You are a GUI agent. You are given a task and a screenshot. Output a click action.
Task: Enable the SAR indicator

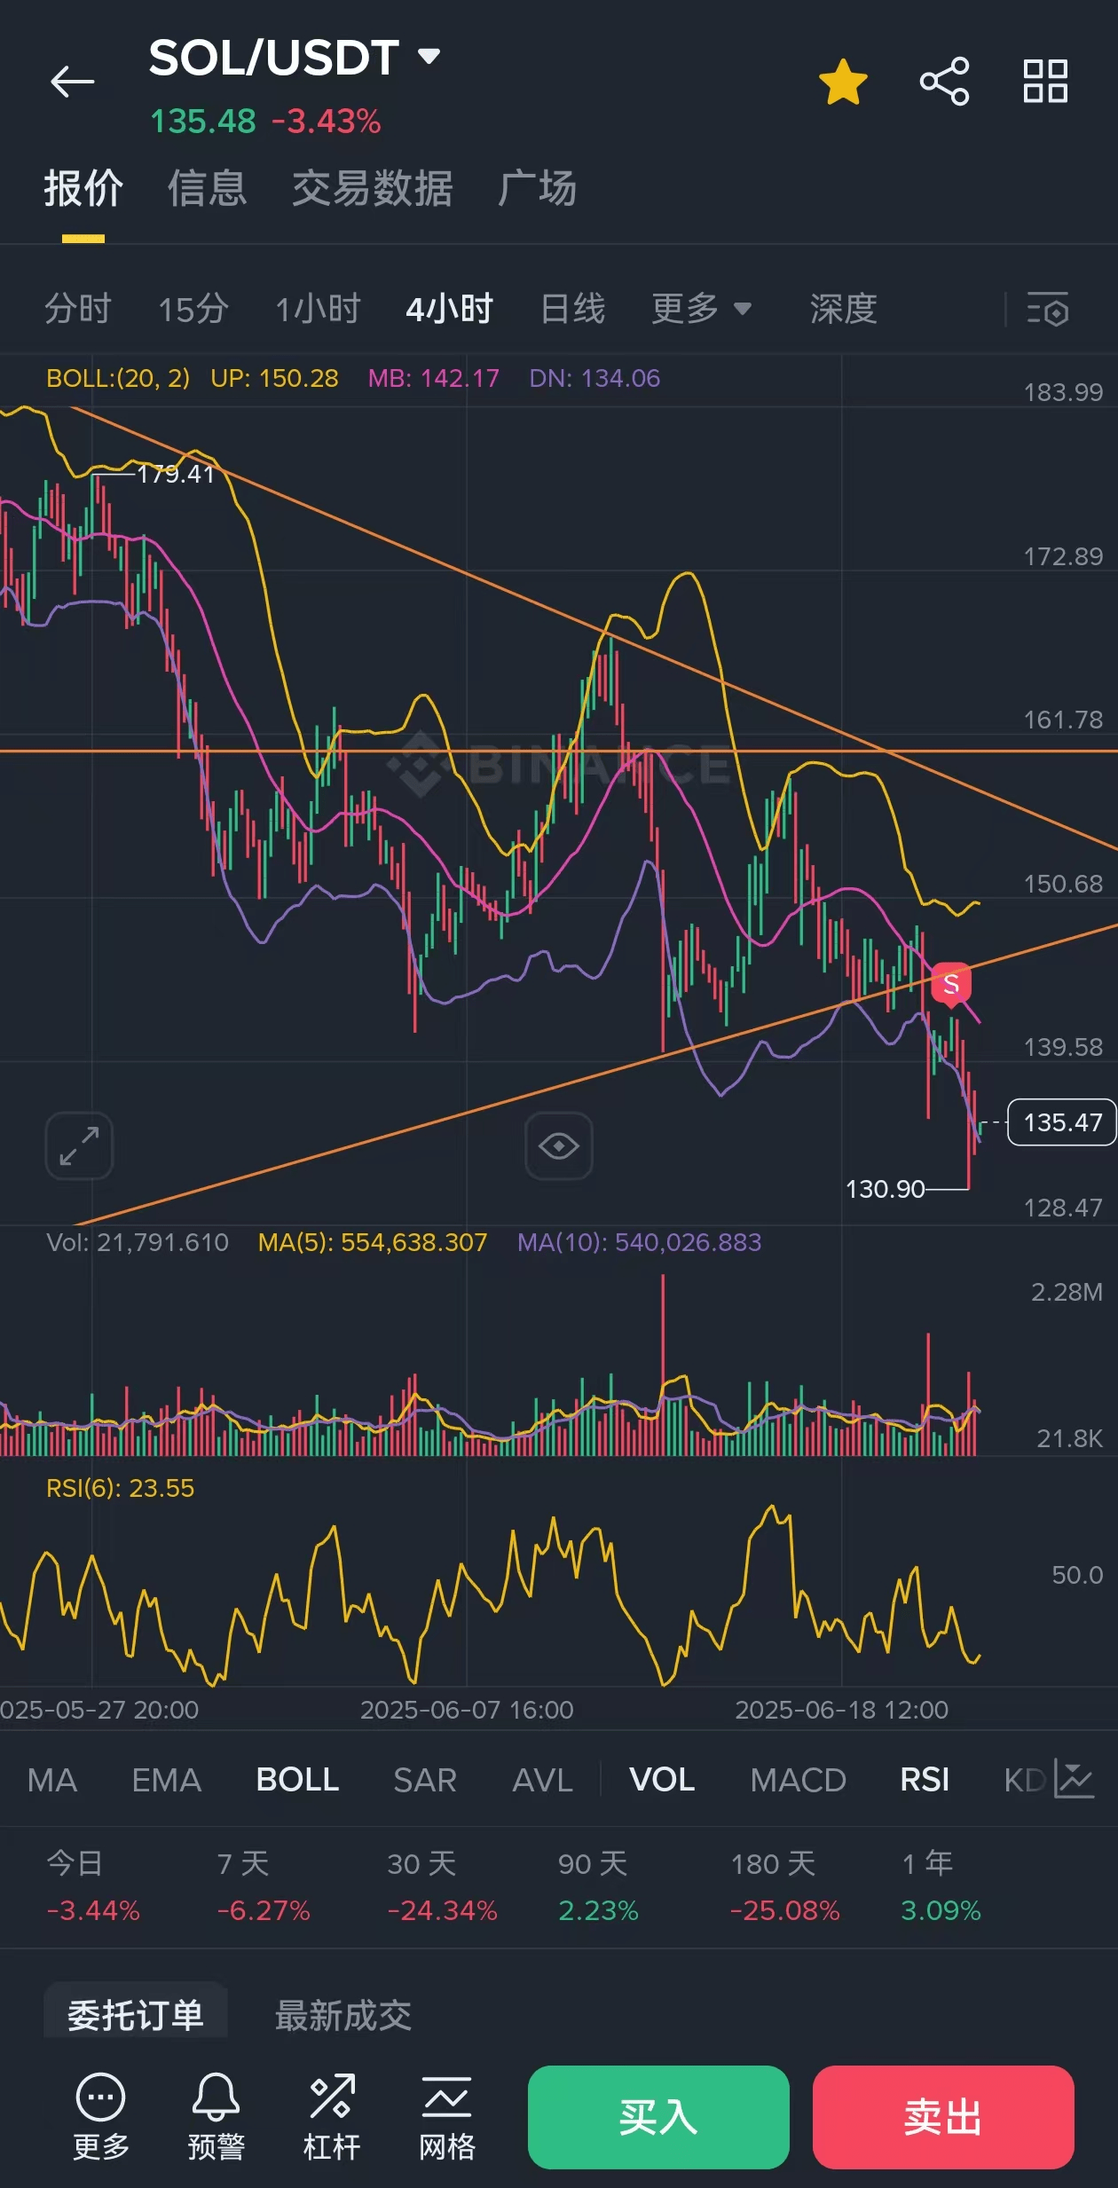click(425, 1779)
